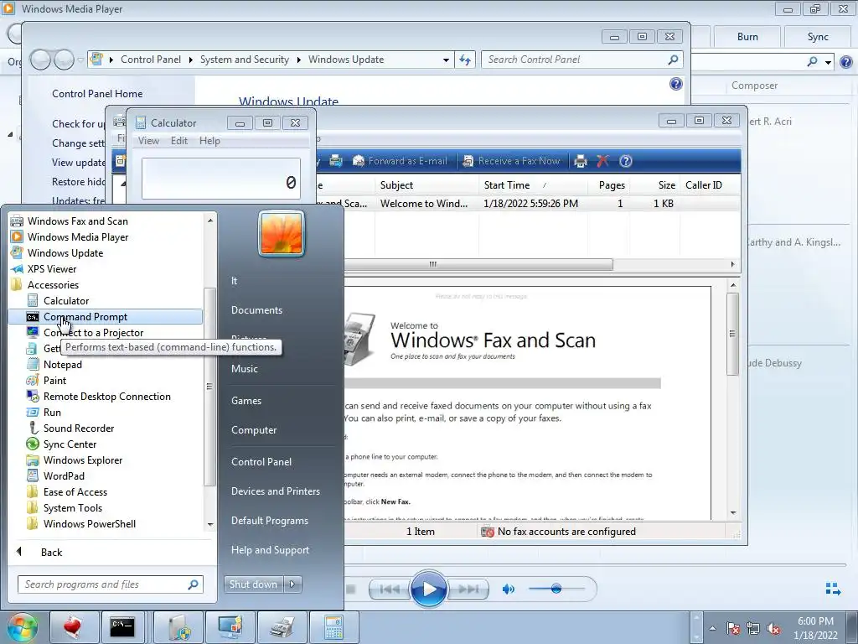Screen dimensions: 858x644
Task: Open the Run dialog entry
Action: tap(52, 412)
